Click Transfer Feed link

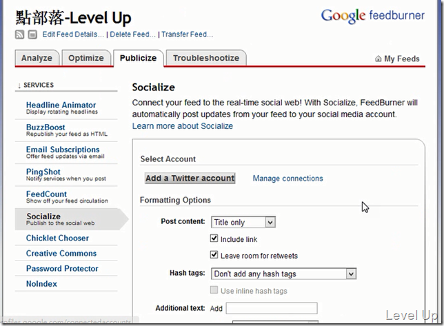[187, 34]
